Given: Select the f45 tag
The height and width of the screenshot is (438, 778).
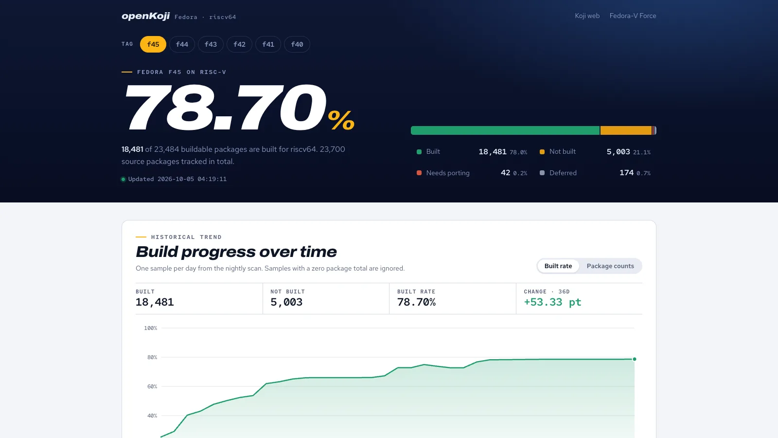Looking at the screenshot, I should [x=153, y=44].
